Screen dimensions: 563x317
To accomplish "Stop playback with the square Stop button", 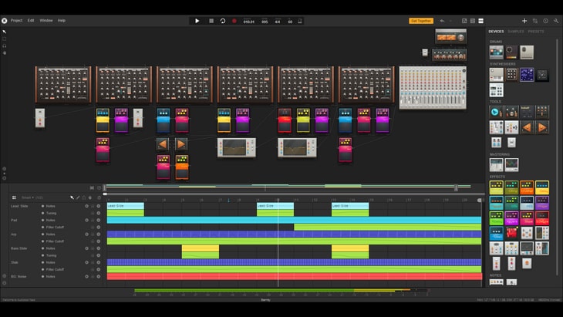I will 211,21.
